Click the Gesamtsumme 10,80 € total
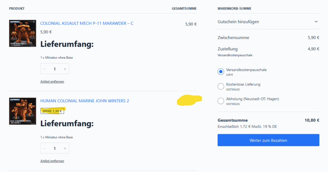Viewport: 328px width, 172px height. [x=312, y=120]
